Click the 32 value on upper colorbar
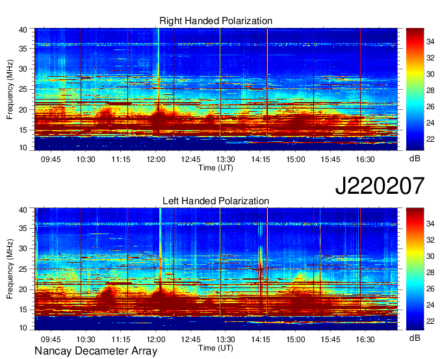Screen dimensions: 442x359 point(430,58)
